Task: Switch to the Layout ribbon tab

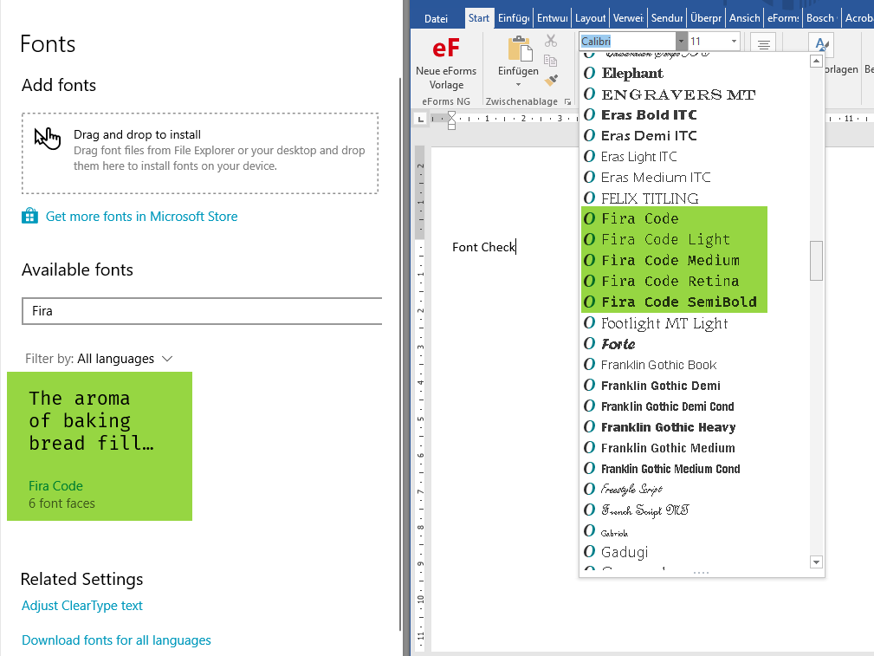Action: (x=590, y=16)
